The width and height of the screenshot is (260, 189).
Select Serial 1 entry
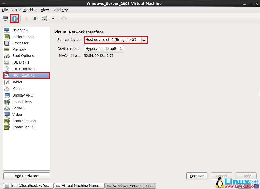point(26,108)
